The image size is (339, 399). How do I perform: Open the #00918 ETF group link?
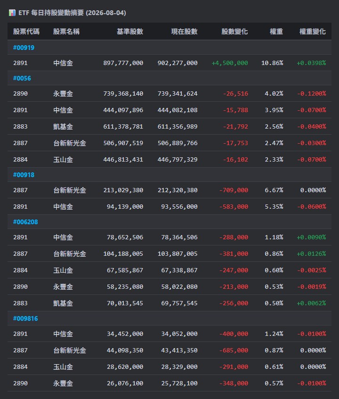pyautogui.click(x=24, y=175)
